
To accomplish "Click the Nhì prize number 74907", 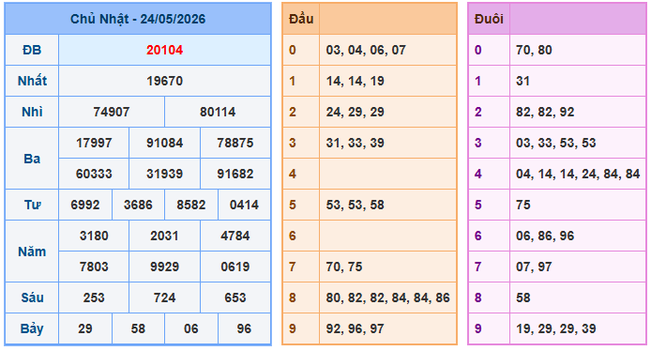I will pos(112,112).
